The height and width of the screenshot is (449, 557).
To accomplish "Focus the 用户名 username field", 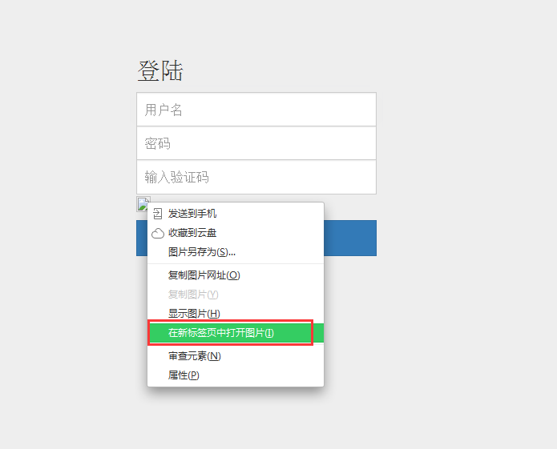I will point(256,110).
